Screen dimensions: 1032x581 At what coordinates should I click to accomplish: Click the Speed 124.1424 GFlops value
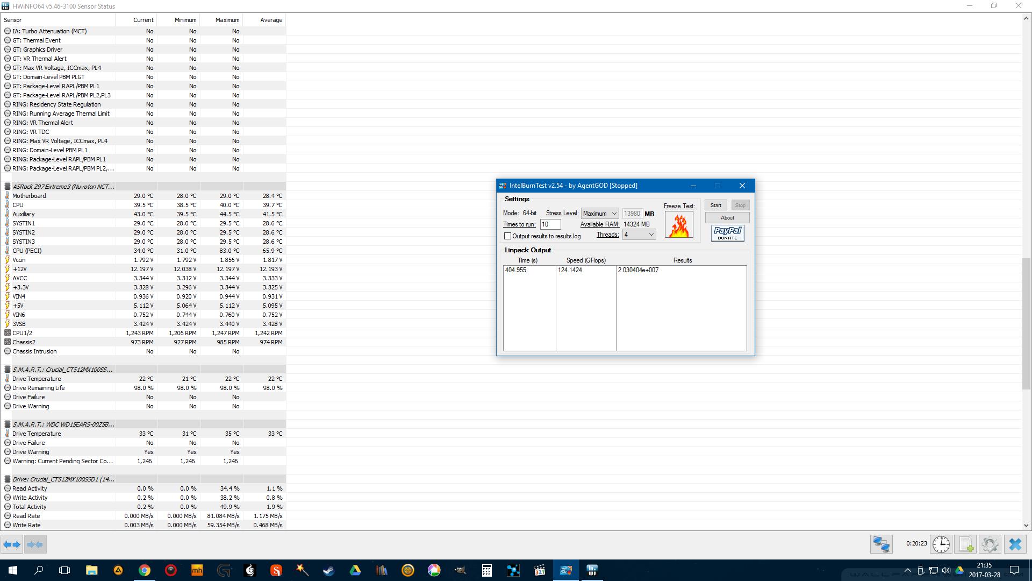point(570,270)
